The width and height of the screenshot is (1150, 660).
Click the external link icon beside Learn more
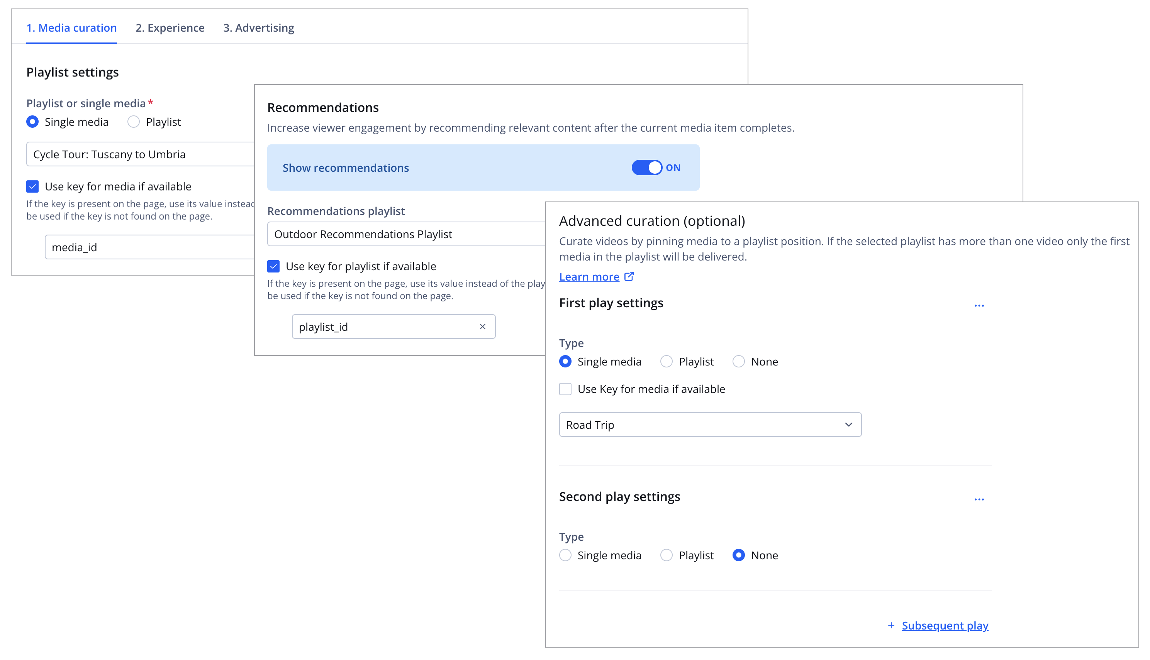coord(629,276)
